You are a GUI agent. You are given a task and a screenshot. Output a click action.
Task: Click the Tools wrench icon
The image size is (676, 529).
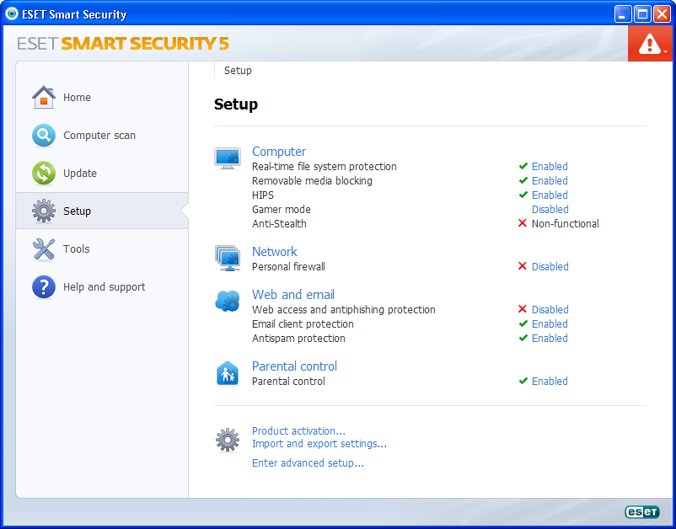click(44, 249)
